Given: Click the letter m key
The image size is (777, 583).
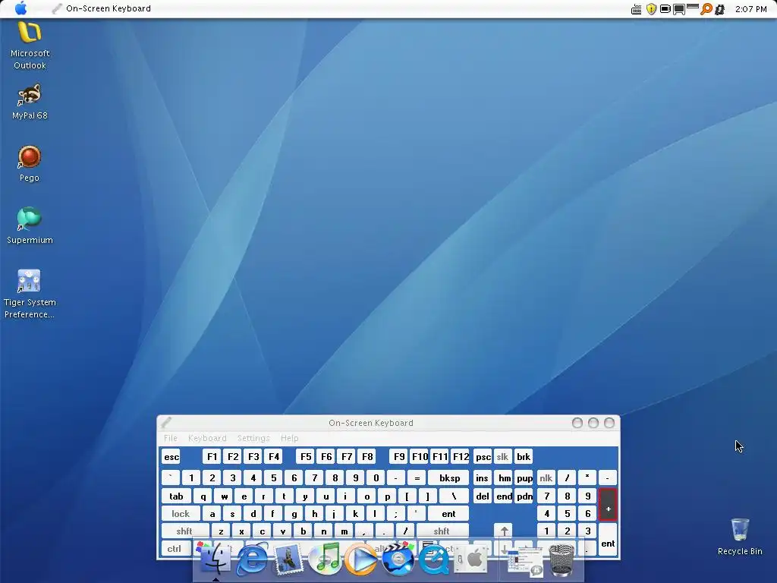Looking at the screenshot, I should tap(344, 531).
